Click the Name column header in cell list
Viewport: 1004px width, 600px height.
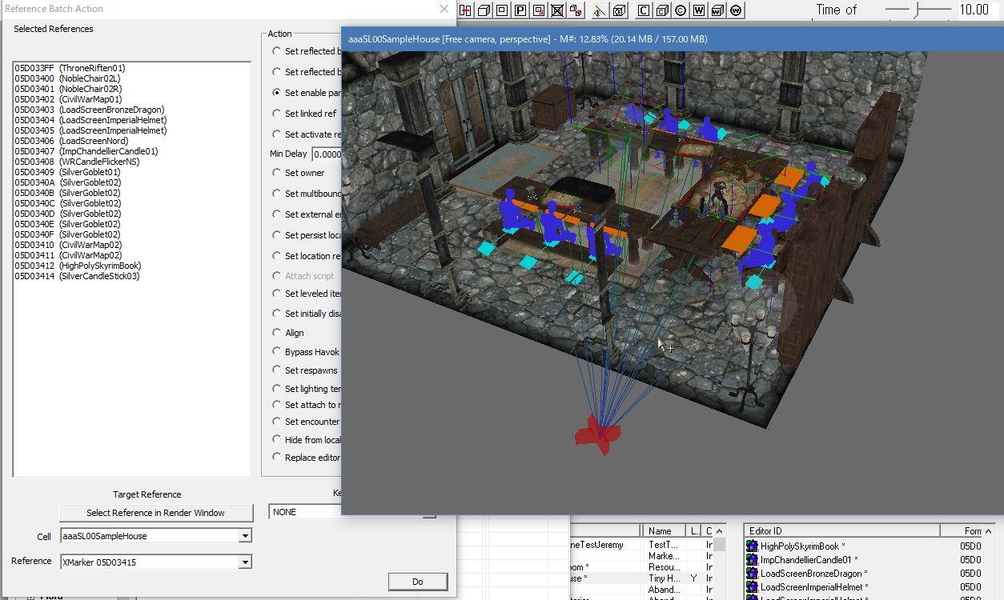[x=665, y=531]
